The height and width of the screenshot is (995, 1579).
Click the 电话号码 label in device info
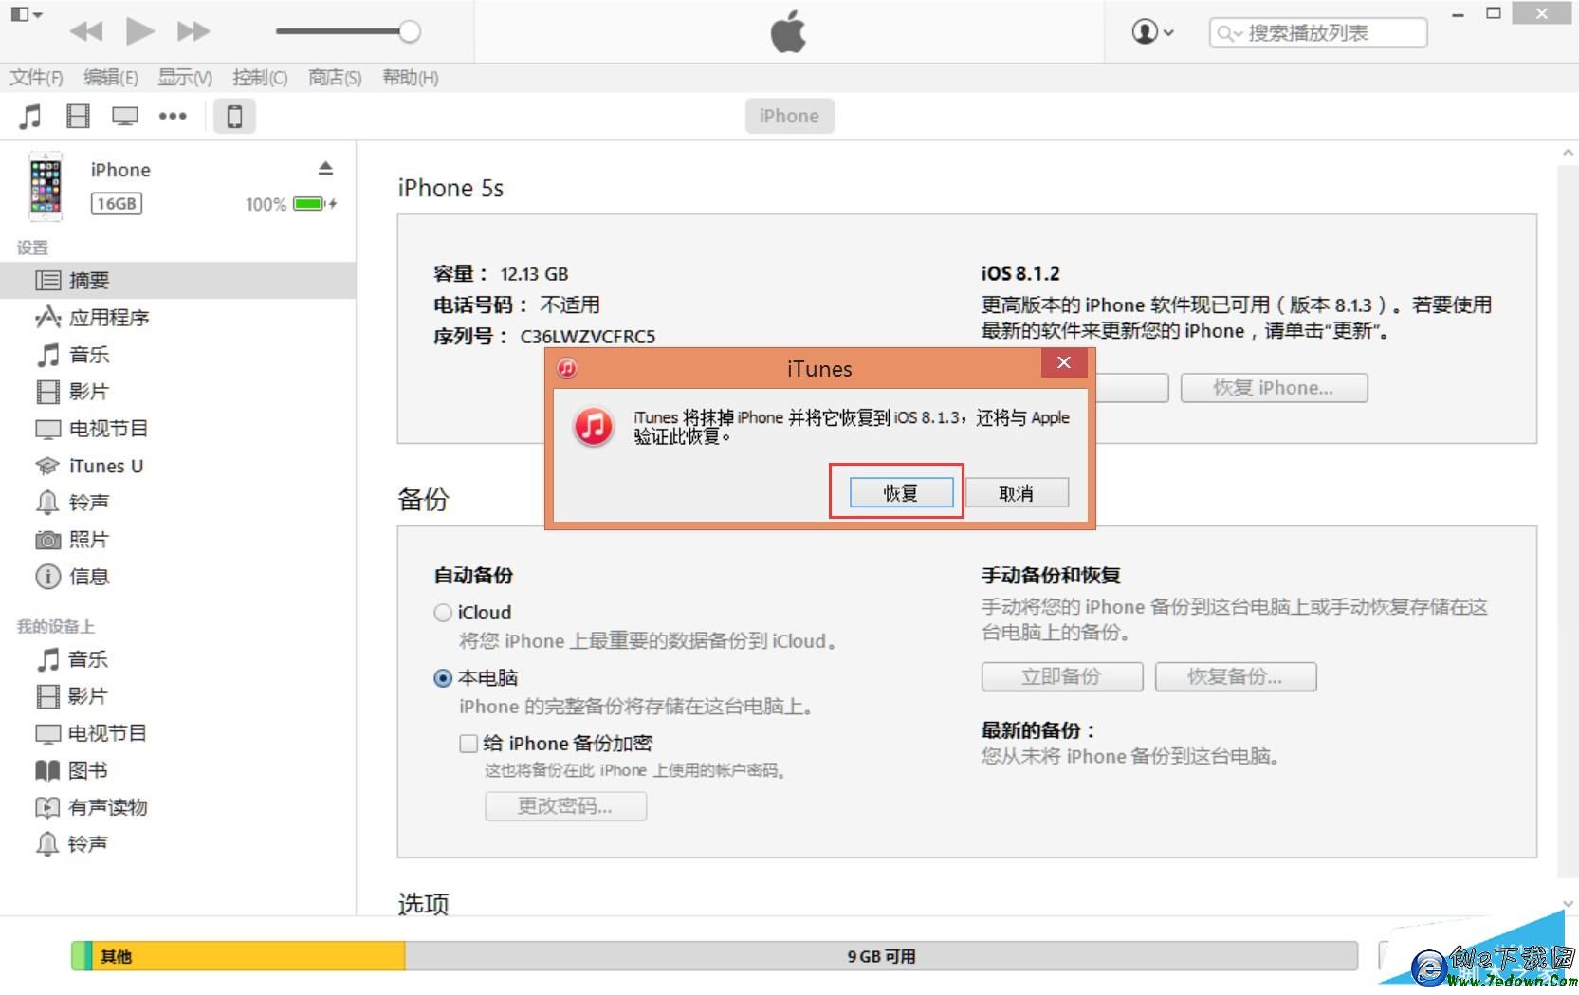[481, 305]
